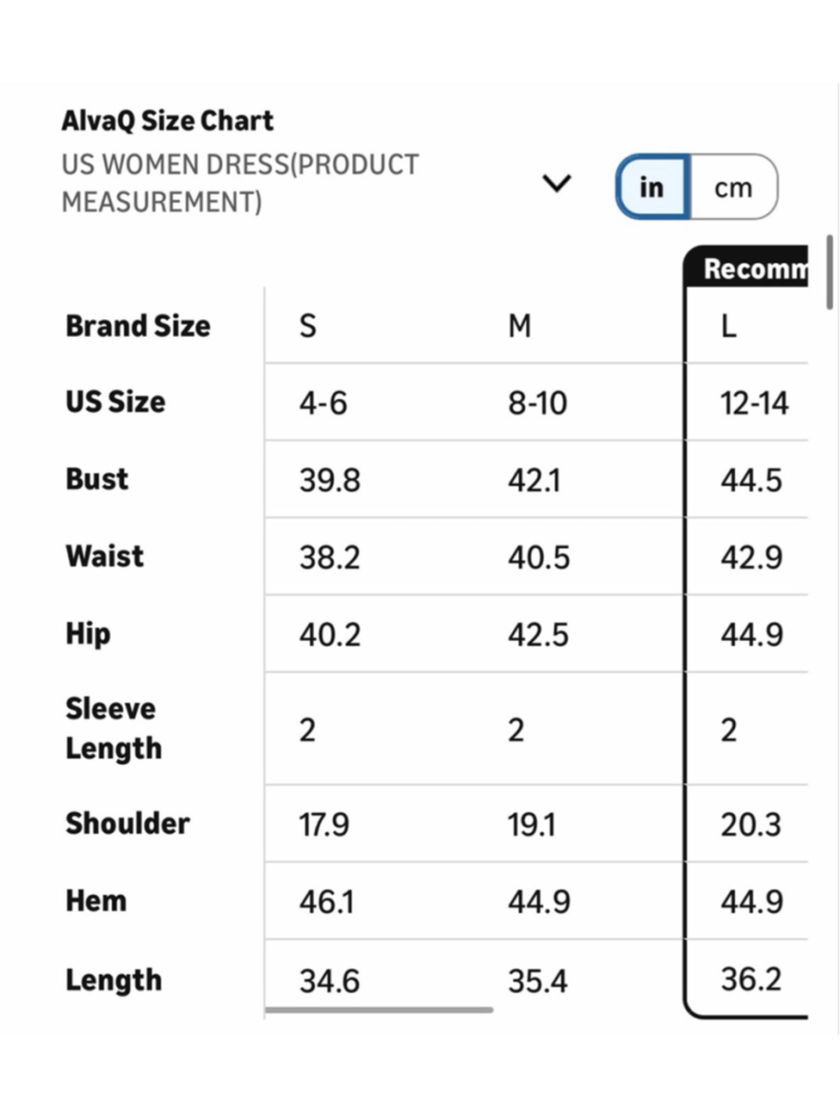
Task: Click the US Size 4-6 cell
Action: point(323,403)
